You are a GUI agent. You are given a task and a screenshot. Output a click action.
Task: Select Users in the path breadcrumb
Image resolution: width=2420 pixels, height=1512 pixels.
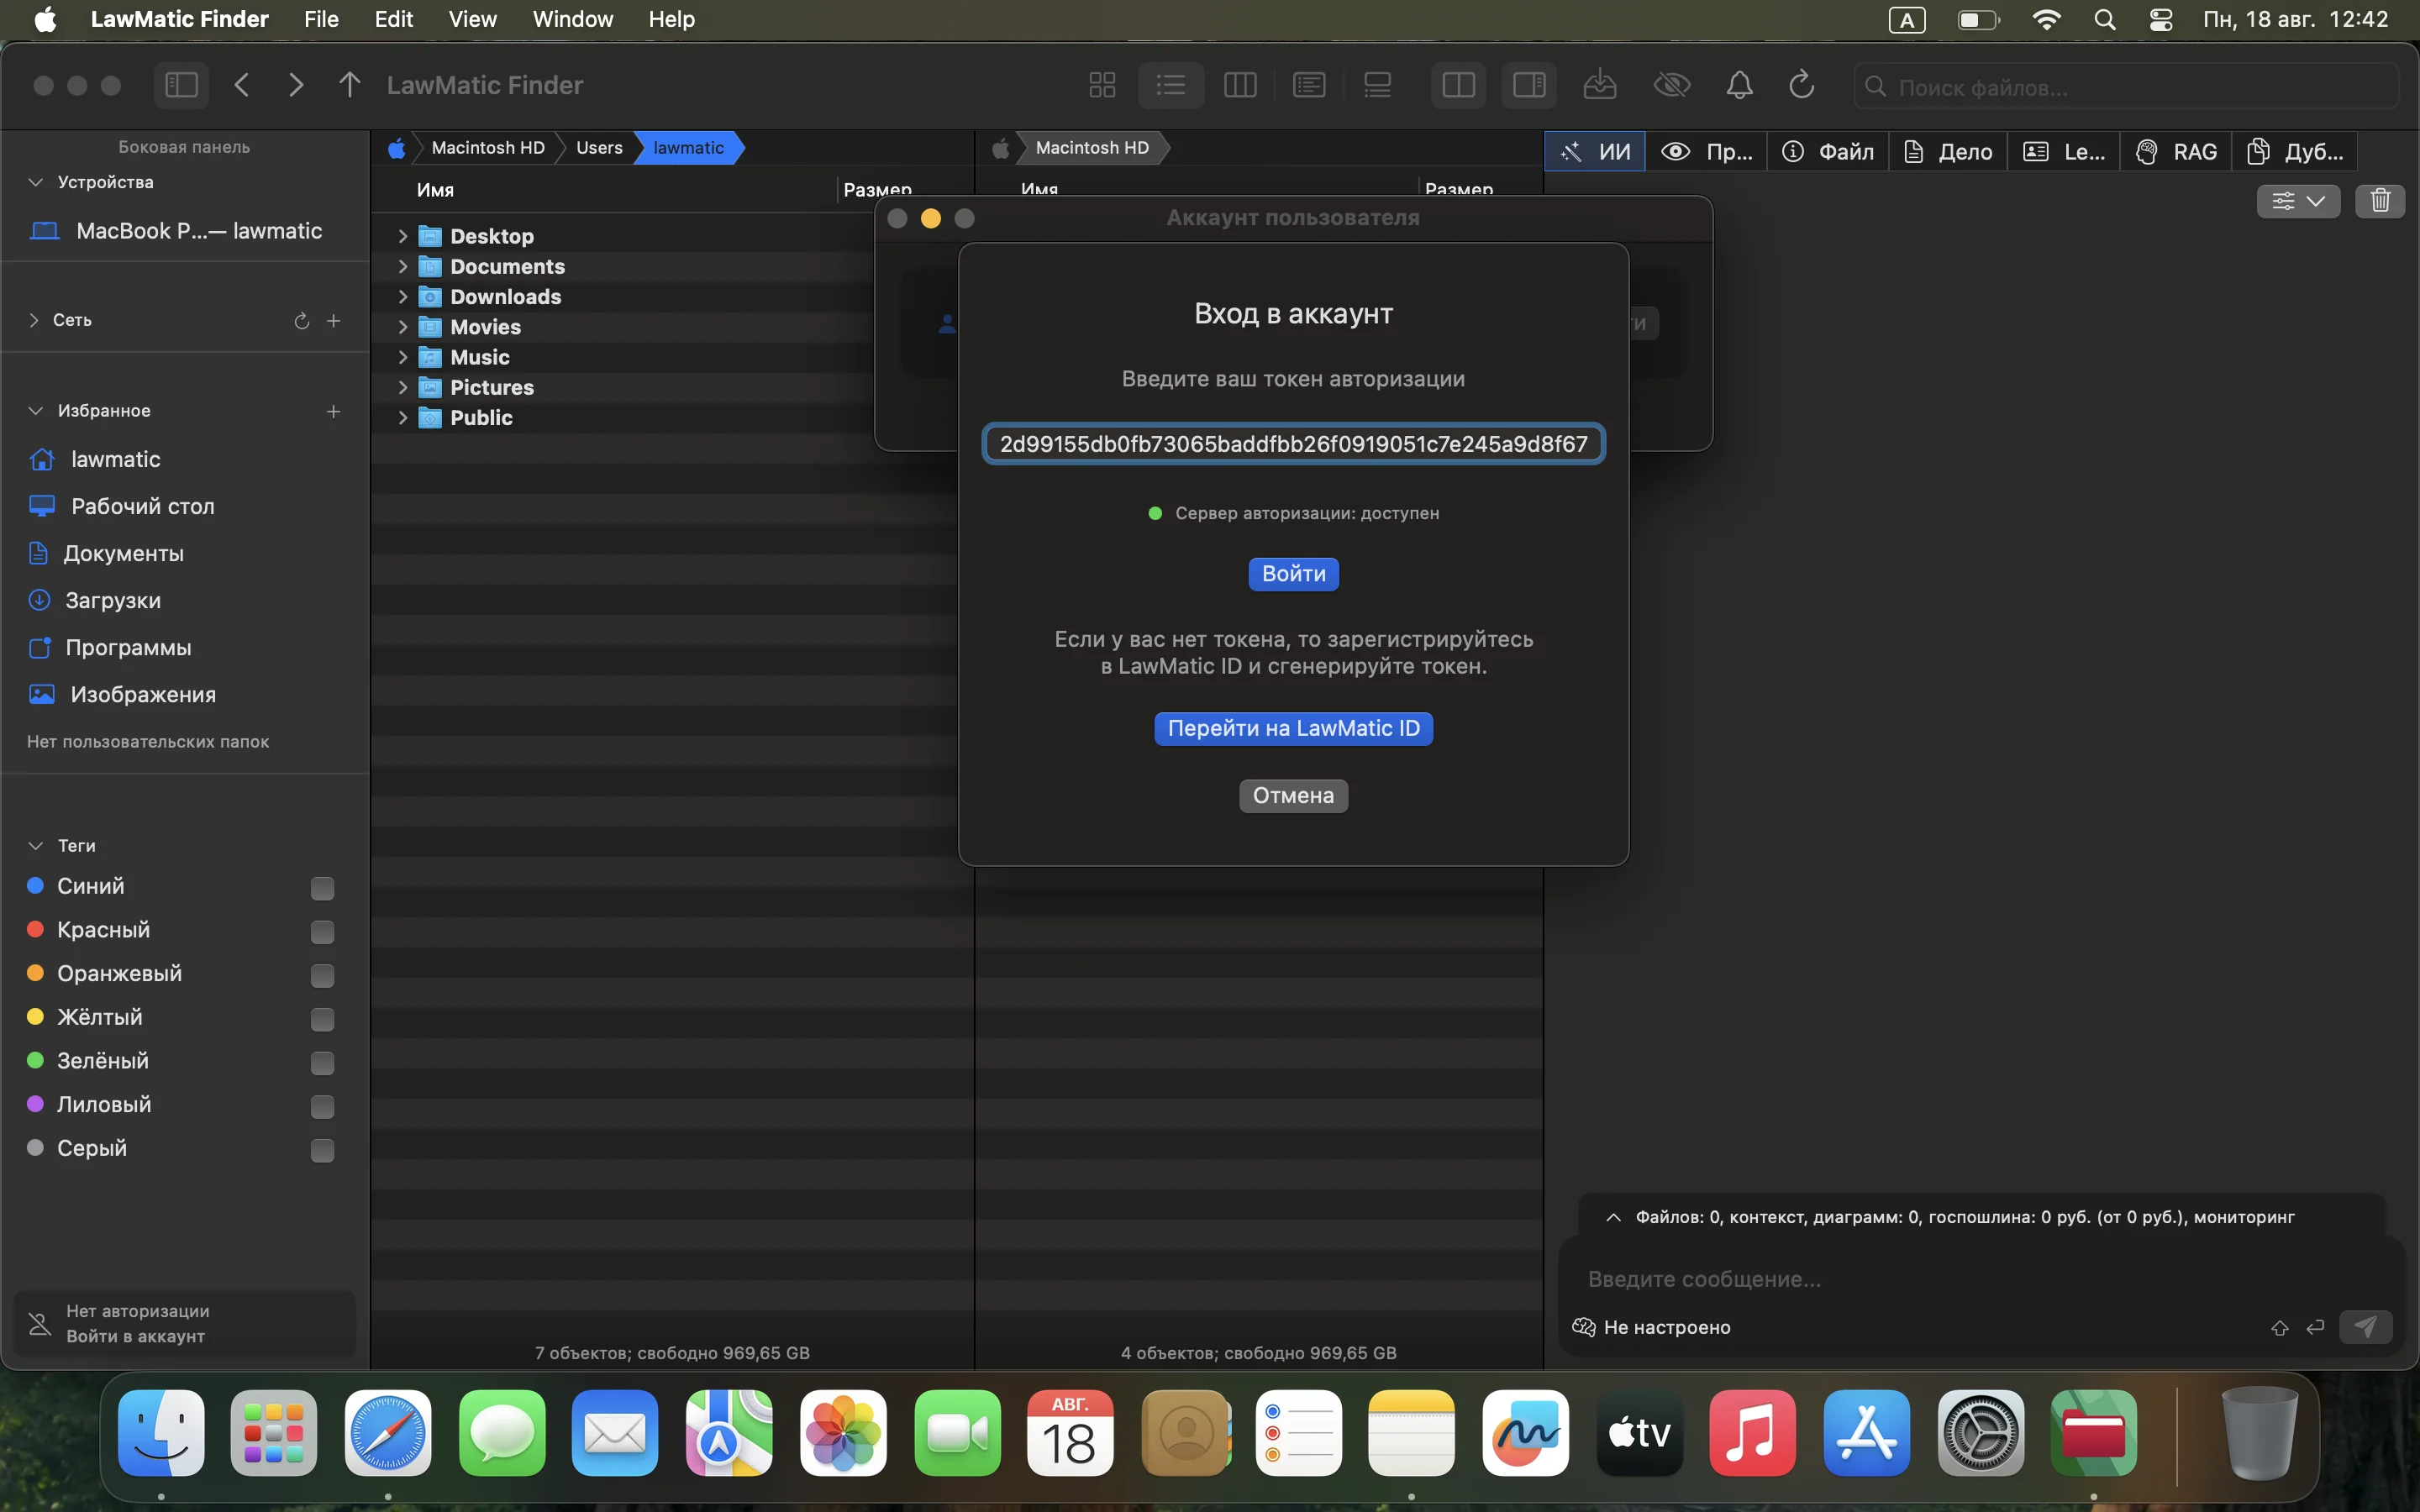tap(599, 148)
